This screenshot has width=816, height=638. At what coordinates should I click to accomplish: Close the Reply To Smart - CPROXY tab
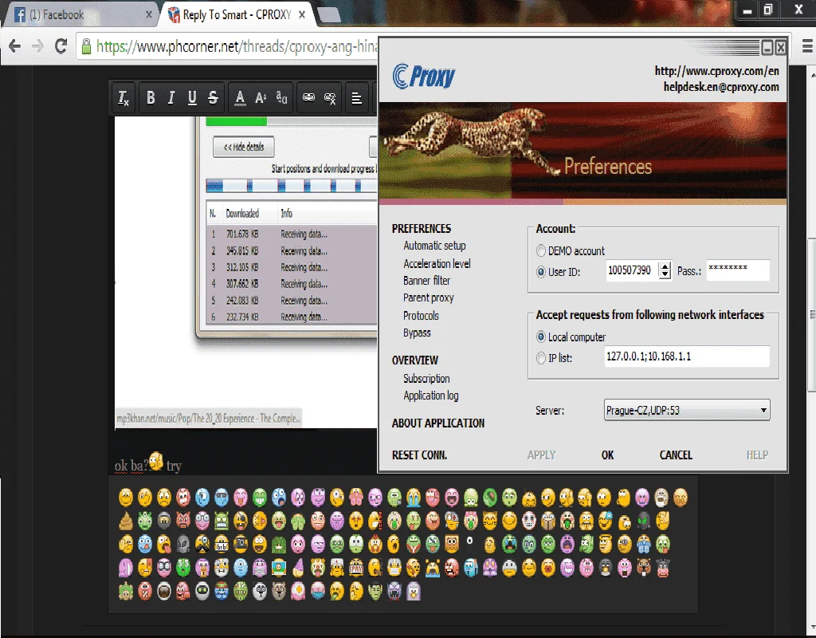[x=302, y=14]
